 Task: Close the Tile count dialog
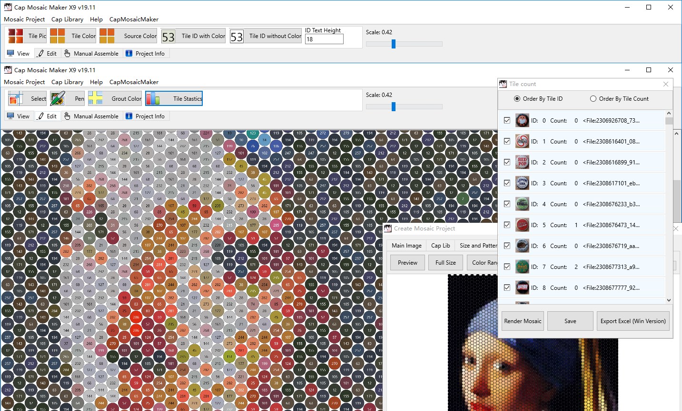click(666, 84)
